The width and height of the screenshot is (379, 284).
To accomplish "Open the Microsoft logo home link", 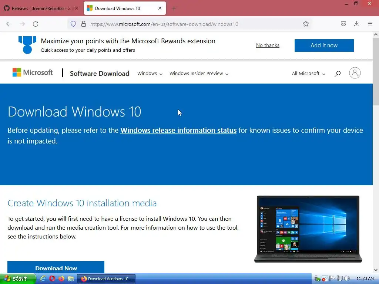I will tap(33, 72).
